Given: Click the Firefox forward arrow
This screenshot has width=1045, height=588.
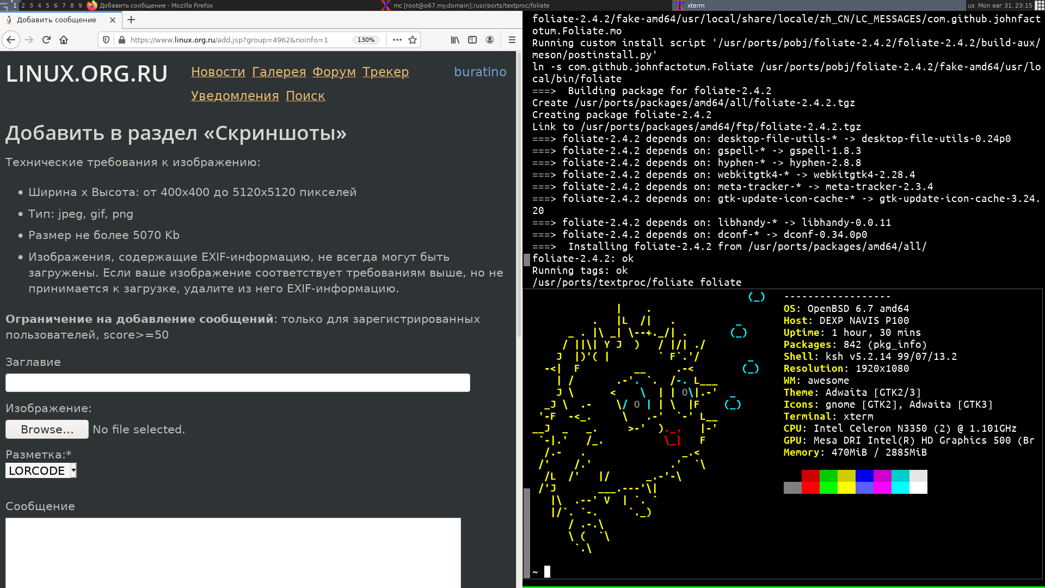Looking at the screenshot, I should [29, 40].
